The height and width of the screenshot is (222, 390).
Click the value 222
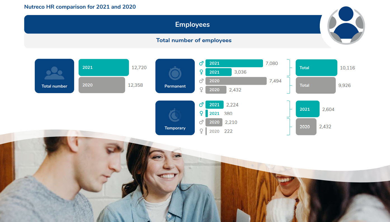point(228,131)
